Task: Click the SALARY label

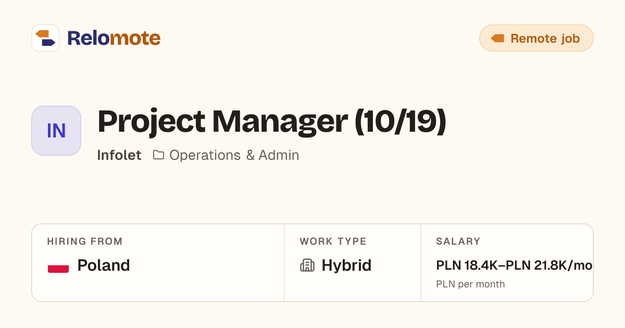Action: click(458, 242)
